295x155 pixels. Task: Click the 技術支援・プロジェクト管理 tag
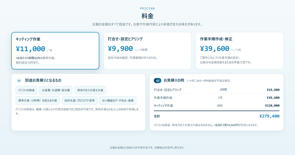coord(80,101)
